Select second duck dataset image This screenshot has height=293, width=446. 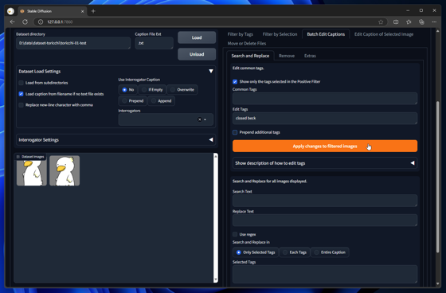pos(65,170)
